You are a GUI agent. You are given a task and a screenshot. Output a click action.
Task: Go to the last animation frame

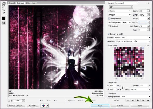pos(148,100)
